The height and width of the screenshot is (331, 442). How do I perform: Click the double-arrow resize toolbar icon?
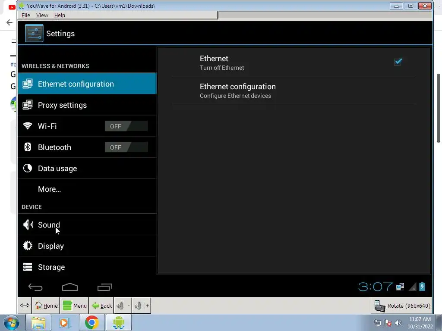point(25,306)
